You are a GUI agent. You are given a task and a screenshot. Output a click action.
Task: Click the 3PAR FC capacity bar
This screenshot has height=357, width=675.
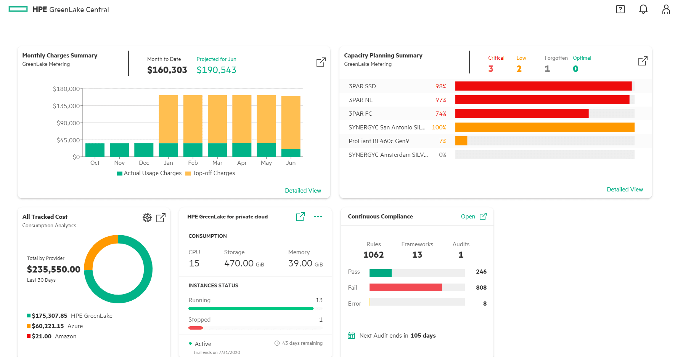coord(545,113)
